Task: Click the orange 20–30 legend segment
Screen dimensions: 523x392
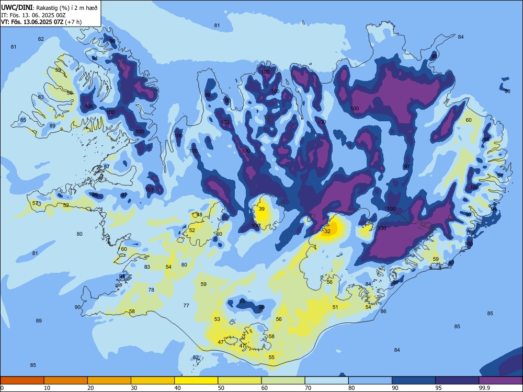Action: click(x=109, y=381)
